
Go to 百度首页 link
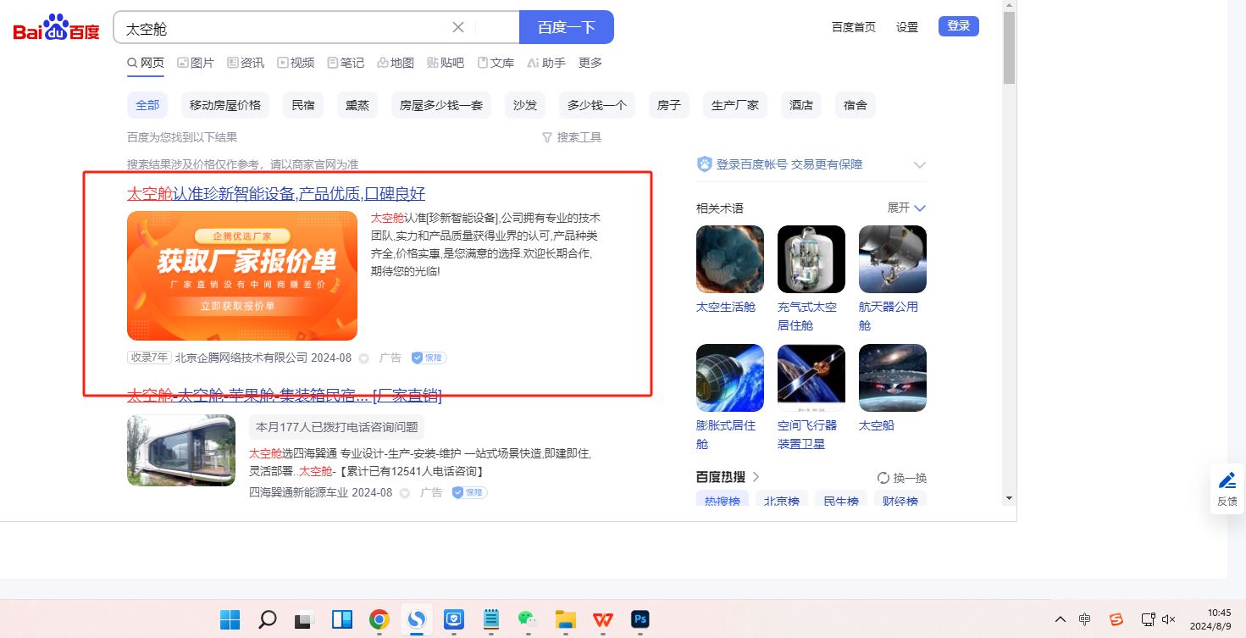(854, 27)
